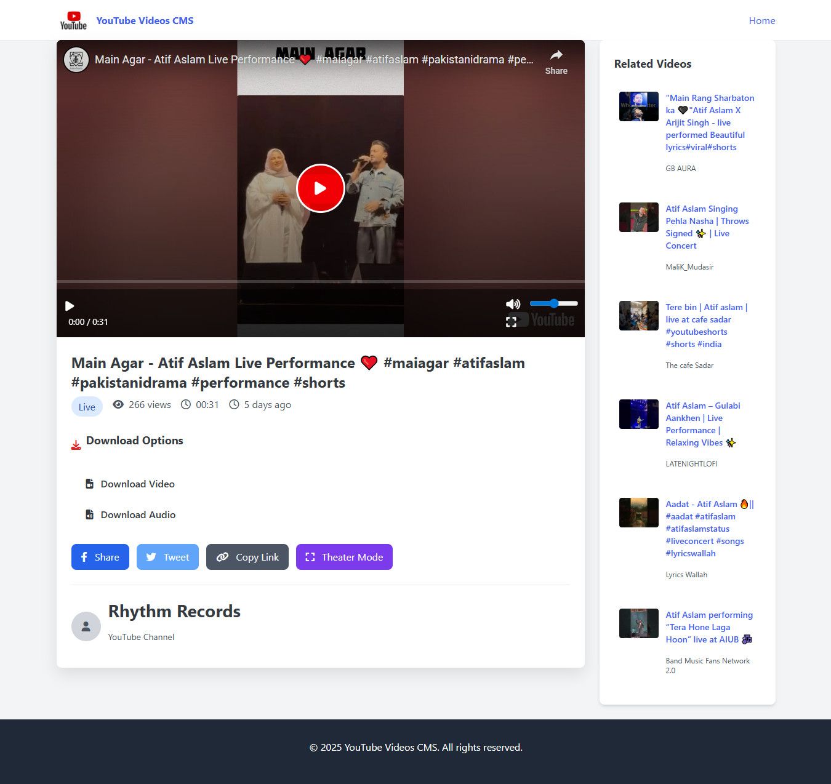Click the Live badge under the title

tap(87, 407)
